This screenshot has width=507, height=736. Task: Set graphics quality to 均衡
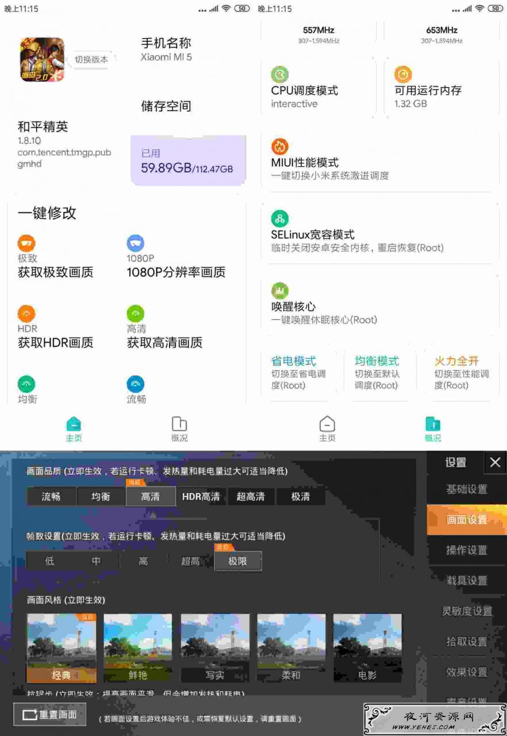pos(101,496)
